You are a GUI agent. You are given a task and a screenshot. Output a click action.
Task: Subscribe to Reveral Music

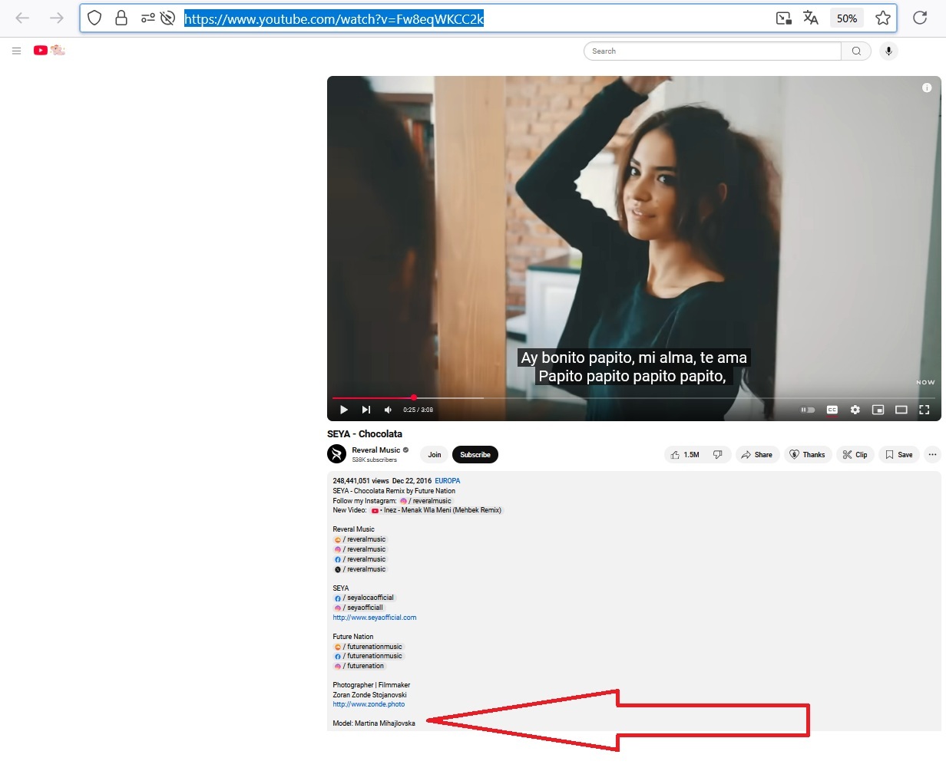click(x=475, y=455)
